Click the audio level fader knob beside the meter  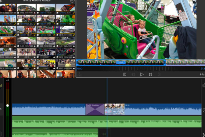coord(8,105)
